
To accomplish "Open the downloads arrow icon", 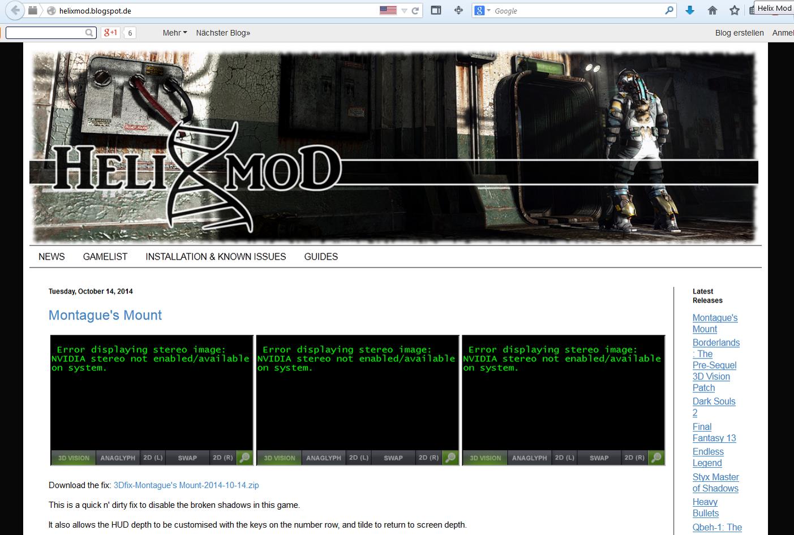I will point(690,10).
